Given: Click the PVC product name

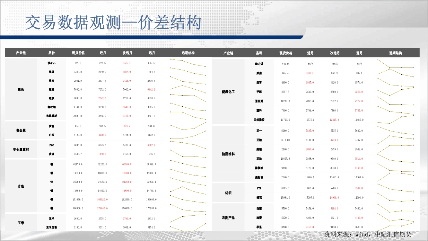Looking at the screenshot, I should point(52,145).
